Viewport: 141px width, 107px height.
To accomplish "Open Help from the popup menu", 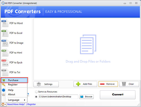I will (14, 90).
